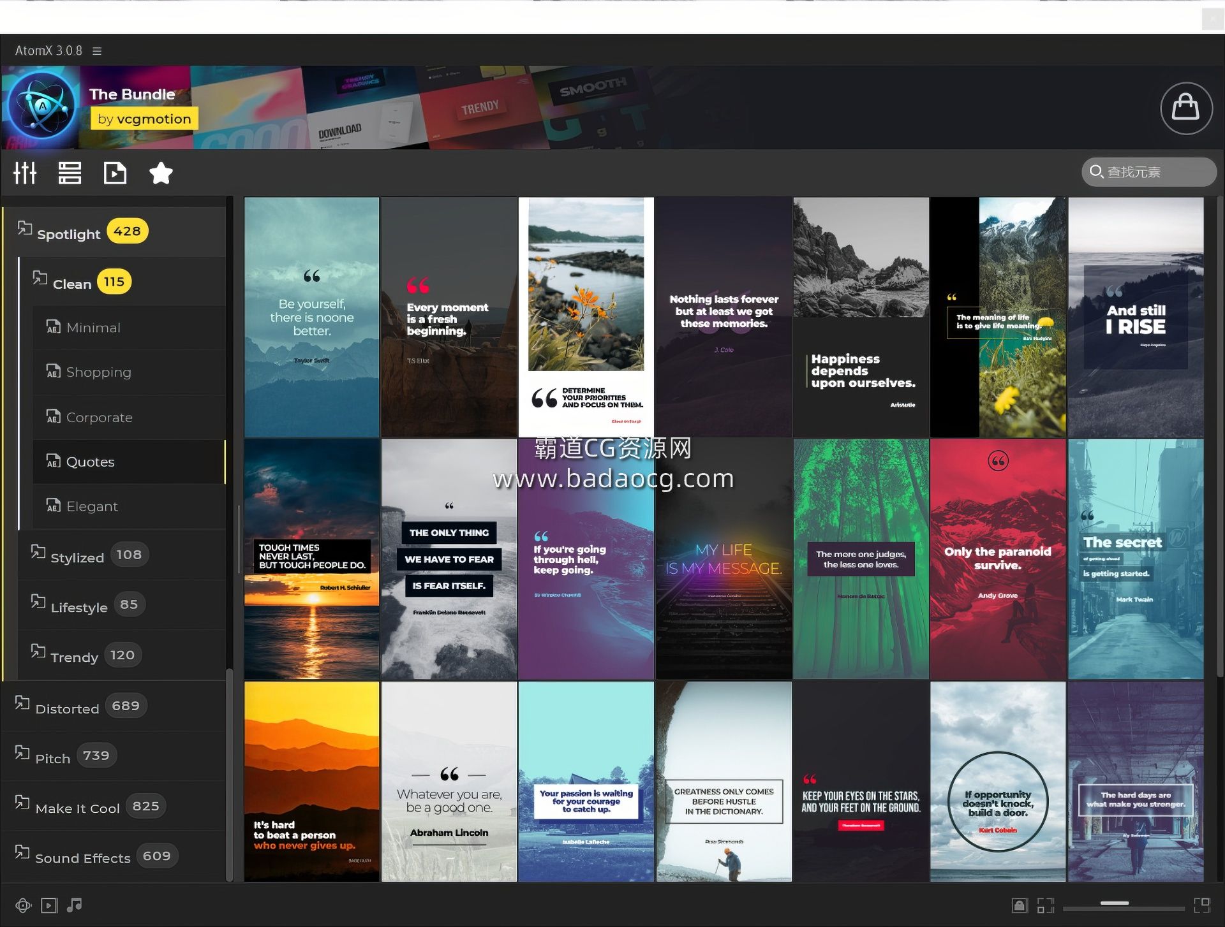Click the lock icon near the zoom slider
Image resolution: width=1225 pixels, height=927 pixels.
(x=1020, y=905)
